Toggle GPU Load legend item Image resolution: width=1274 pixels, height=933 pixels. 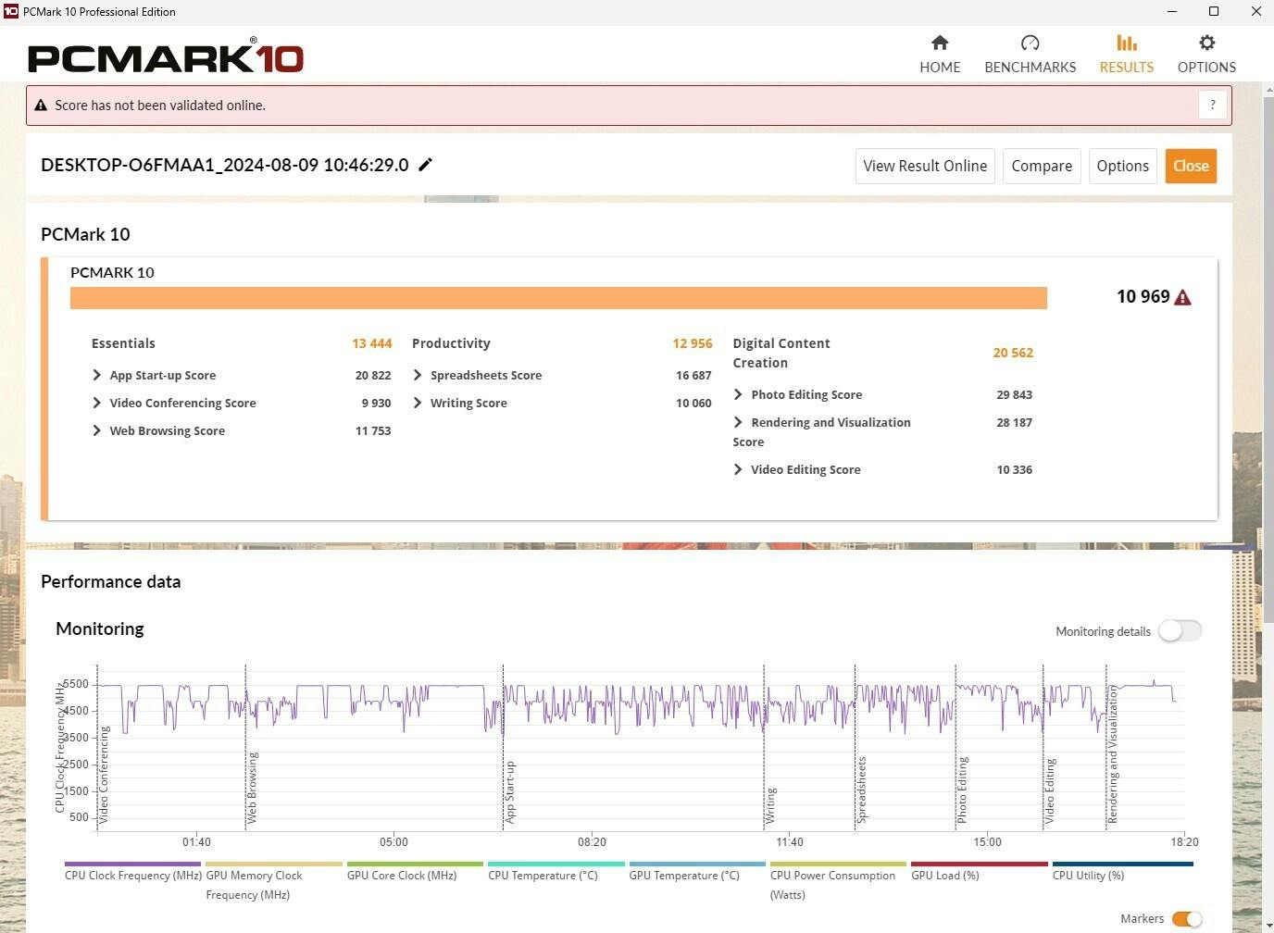[x=980, y=872]
